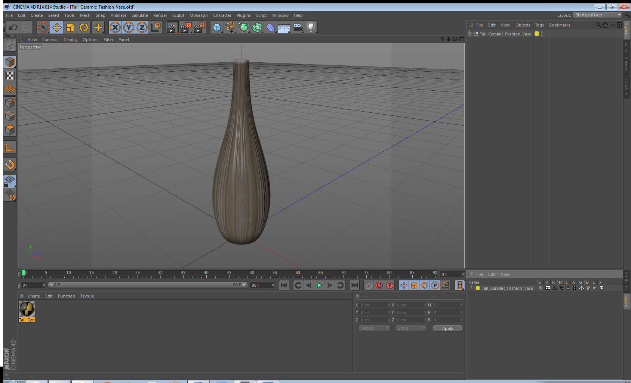631x383 pixels.
Task: Click frame 45 on timeline ruler
Action: click(x=229, y=274)
